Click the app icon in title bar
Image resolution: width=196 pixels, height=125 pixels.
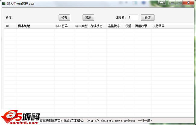(4, 4)
